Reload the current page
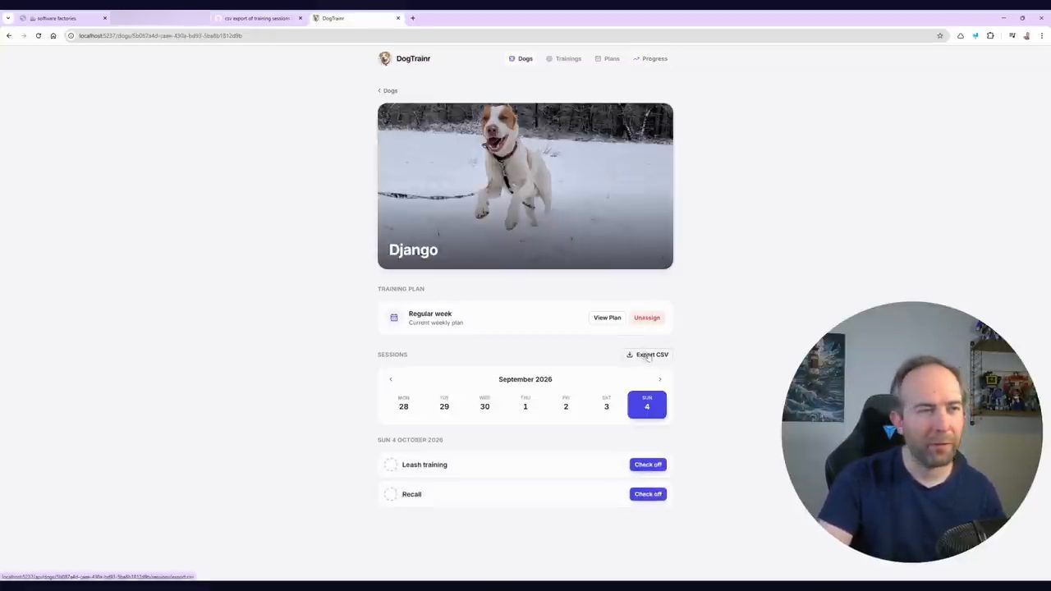The height and width of the screenshot is (591, 1051). coord(39,35)
